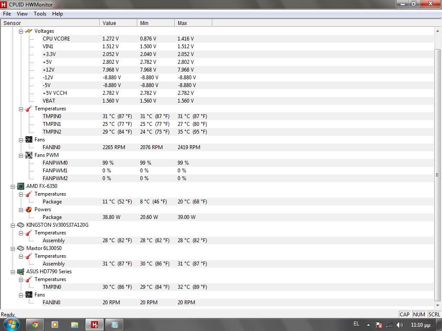
Task: Click the AMD FX-6350 processor chip icon
Action: tap(21, 186)
